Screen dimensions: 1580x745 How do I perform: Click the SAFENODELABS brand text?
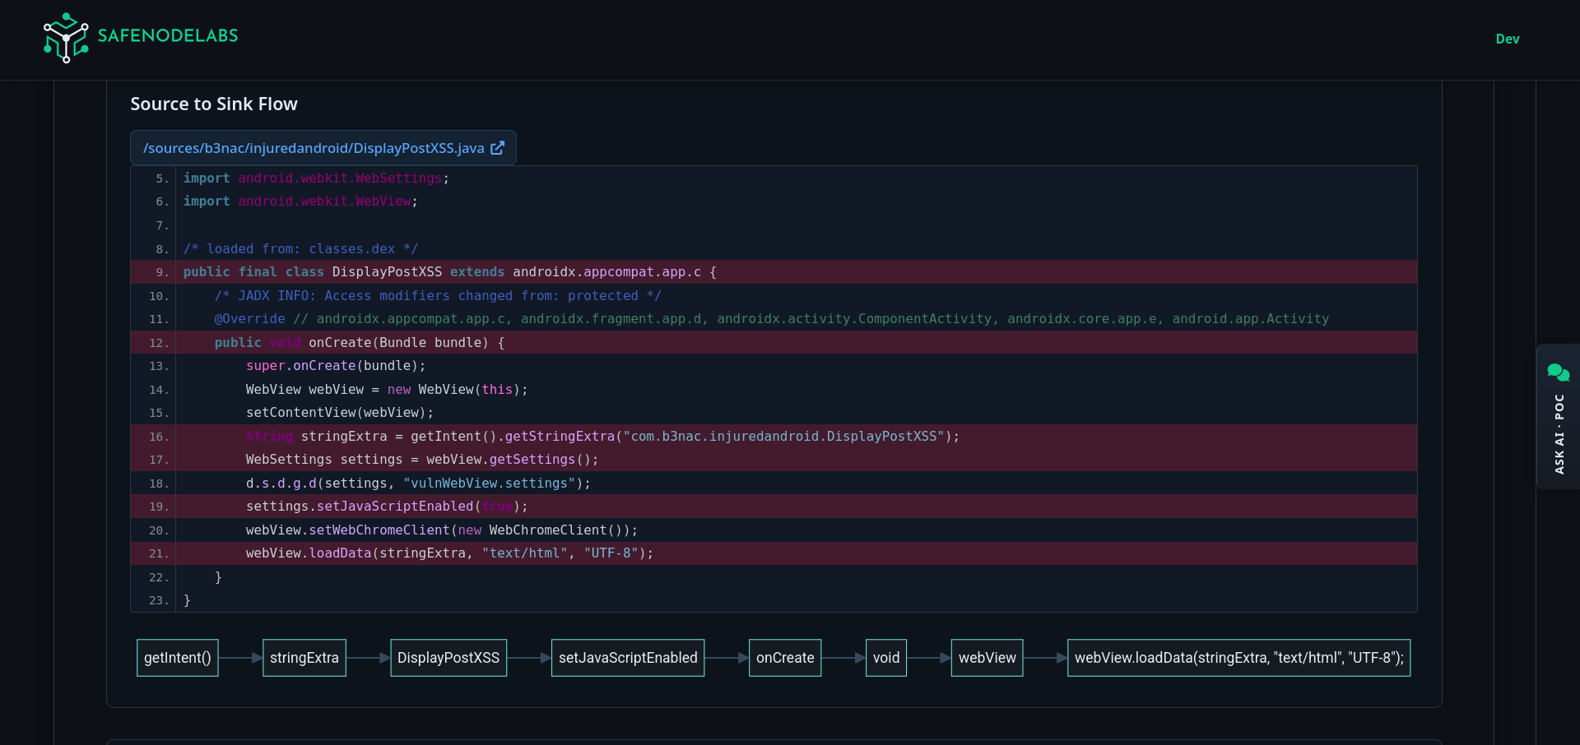168,35
